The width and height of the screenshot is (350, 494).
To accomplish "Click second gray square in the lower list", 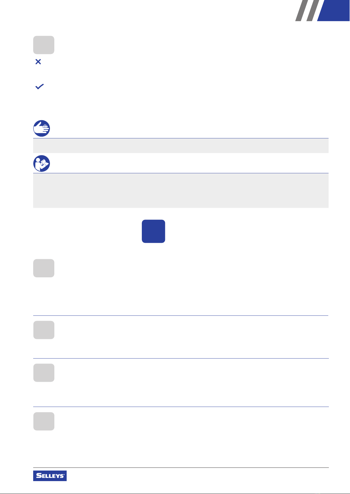I will (x=44, y=330).
